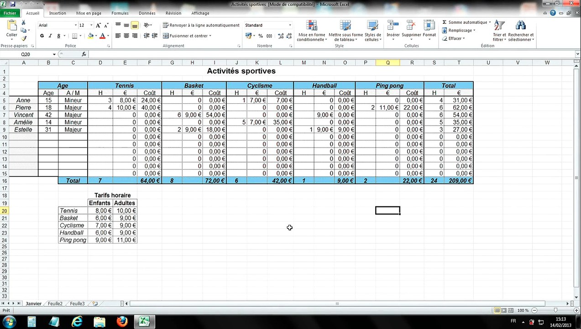Toggle underline (S) formatting
Screen dimensions: 581x329
tap(58, 36)
